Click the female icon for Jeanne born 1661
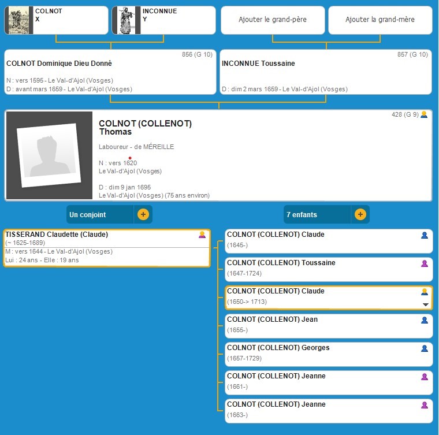 click(425, 377)
